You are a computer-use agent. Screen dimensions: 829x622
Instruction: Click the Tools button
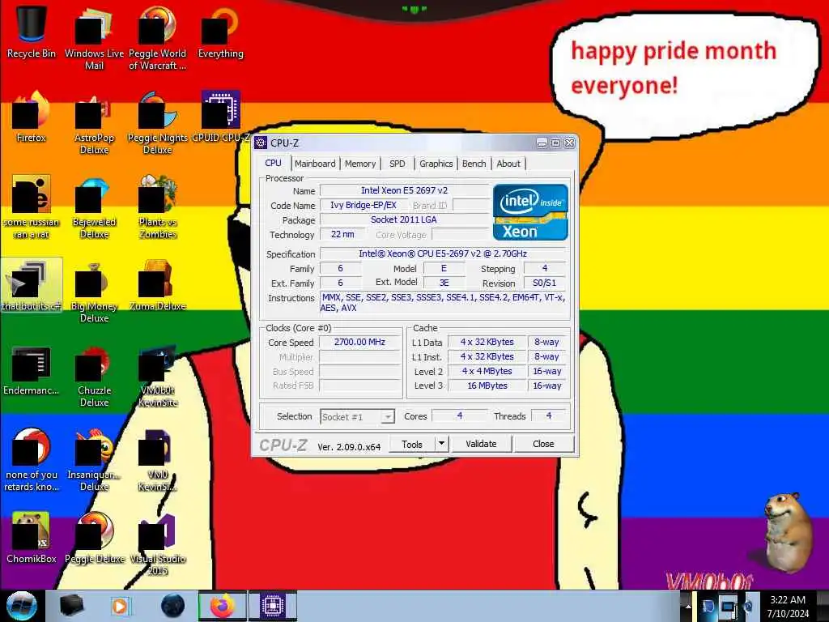coord(412,445)
